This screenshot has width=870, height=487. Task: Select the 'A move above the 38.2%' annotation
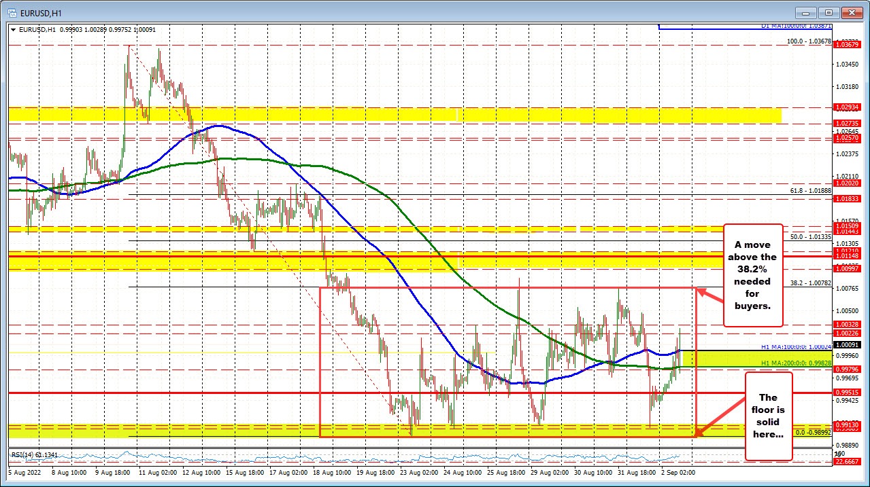[x=752, y=276]
